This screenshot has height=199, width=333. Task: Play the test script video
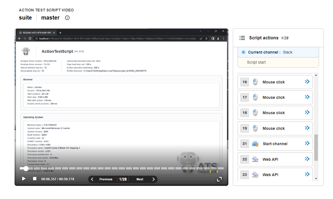coord(24,179)
